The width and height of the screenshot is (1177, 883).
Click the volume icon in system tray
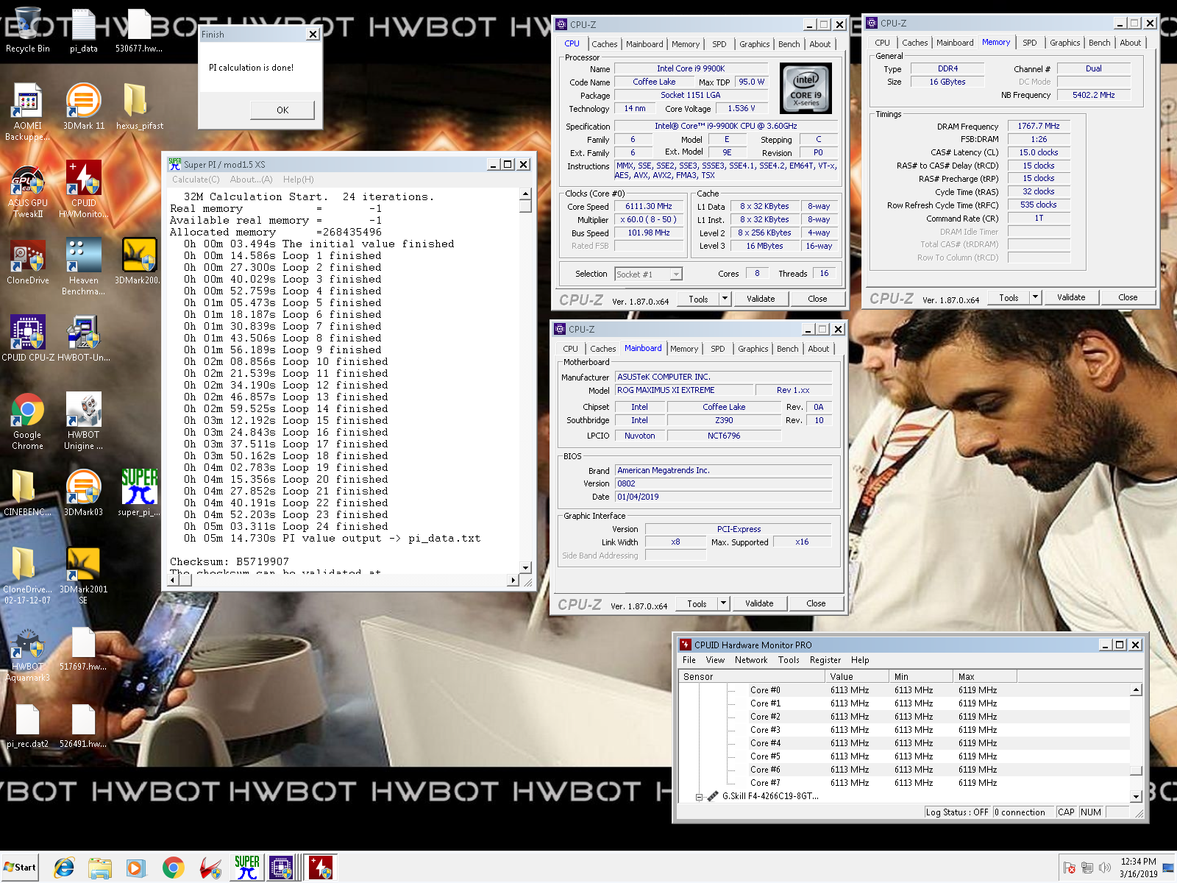[x=1104, y=868]
